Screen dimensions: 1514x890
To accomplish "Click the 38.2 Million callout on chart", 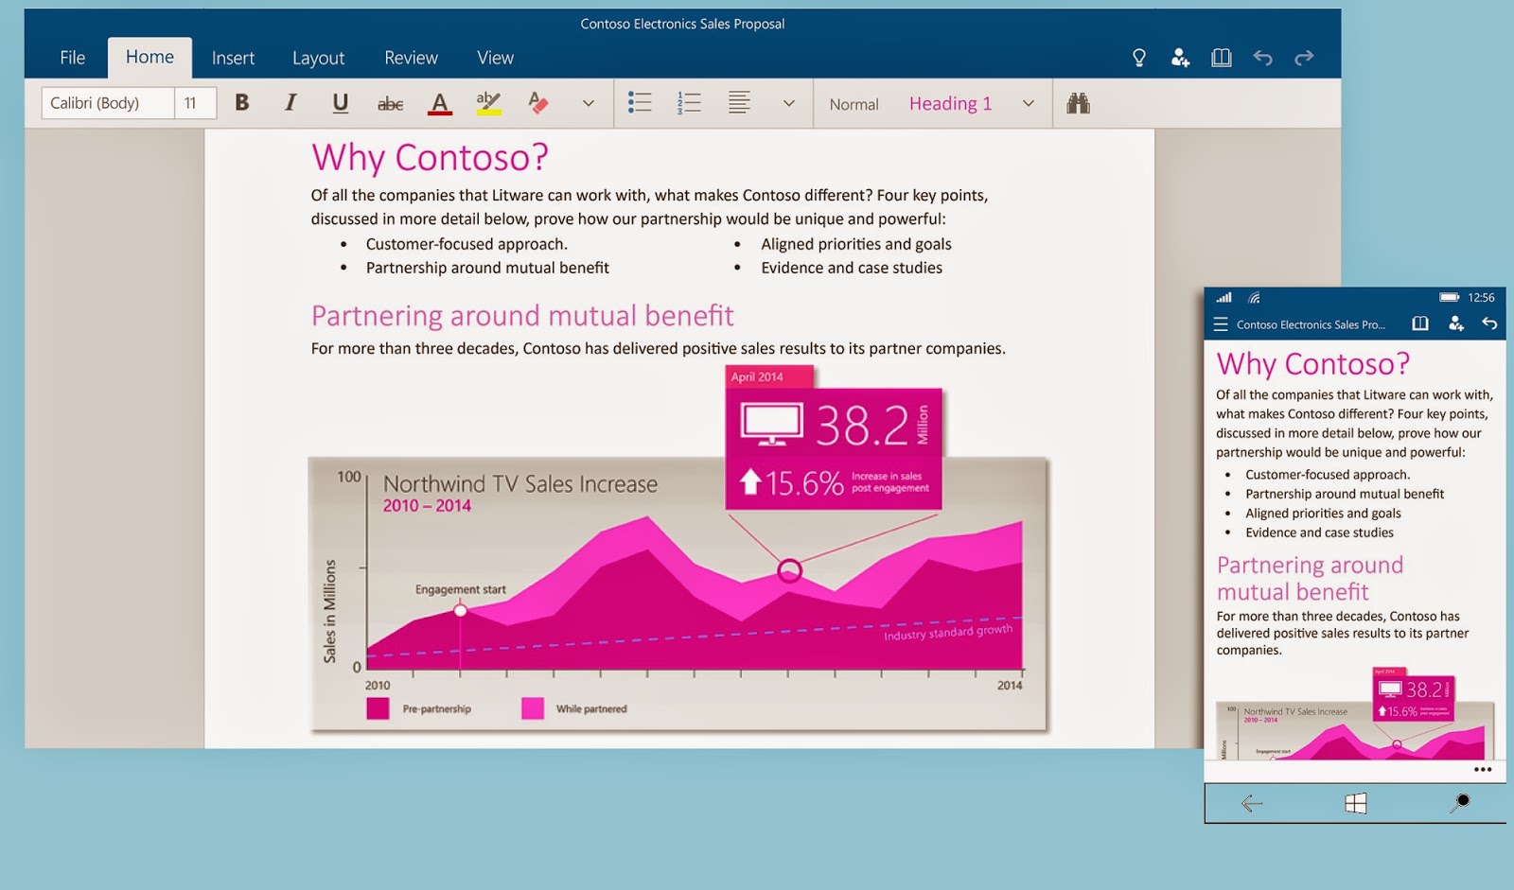I will pos(834,449).
